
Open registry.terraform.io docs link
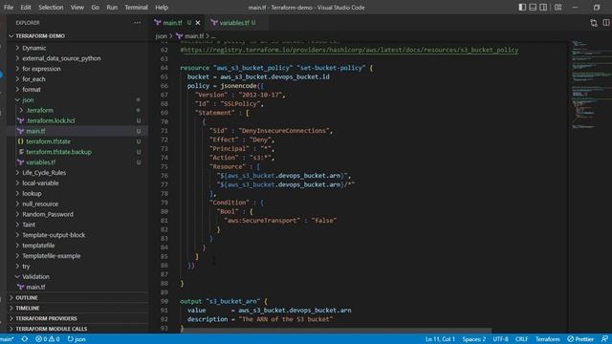(x=350, y=50)
